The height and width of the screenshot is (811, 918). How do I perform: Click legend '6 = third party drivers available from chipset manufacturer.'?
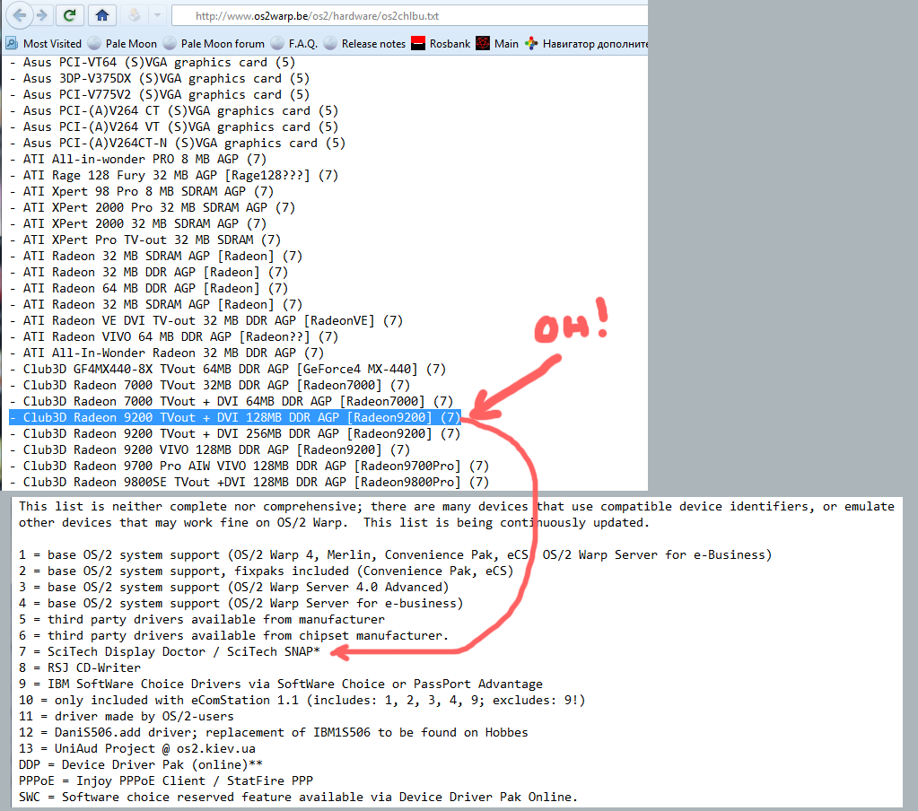[233, 635]
